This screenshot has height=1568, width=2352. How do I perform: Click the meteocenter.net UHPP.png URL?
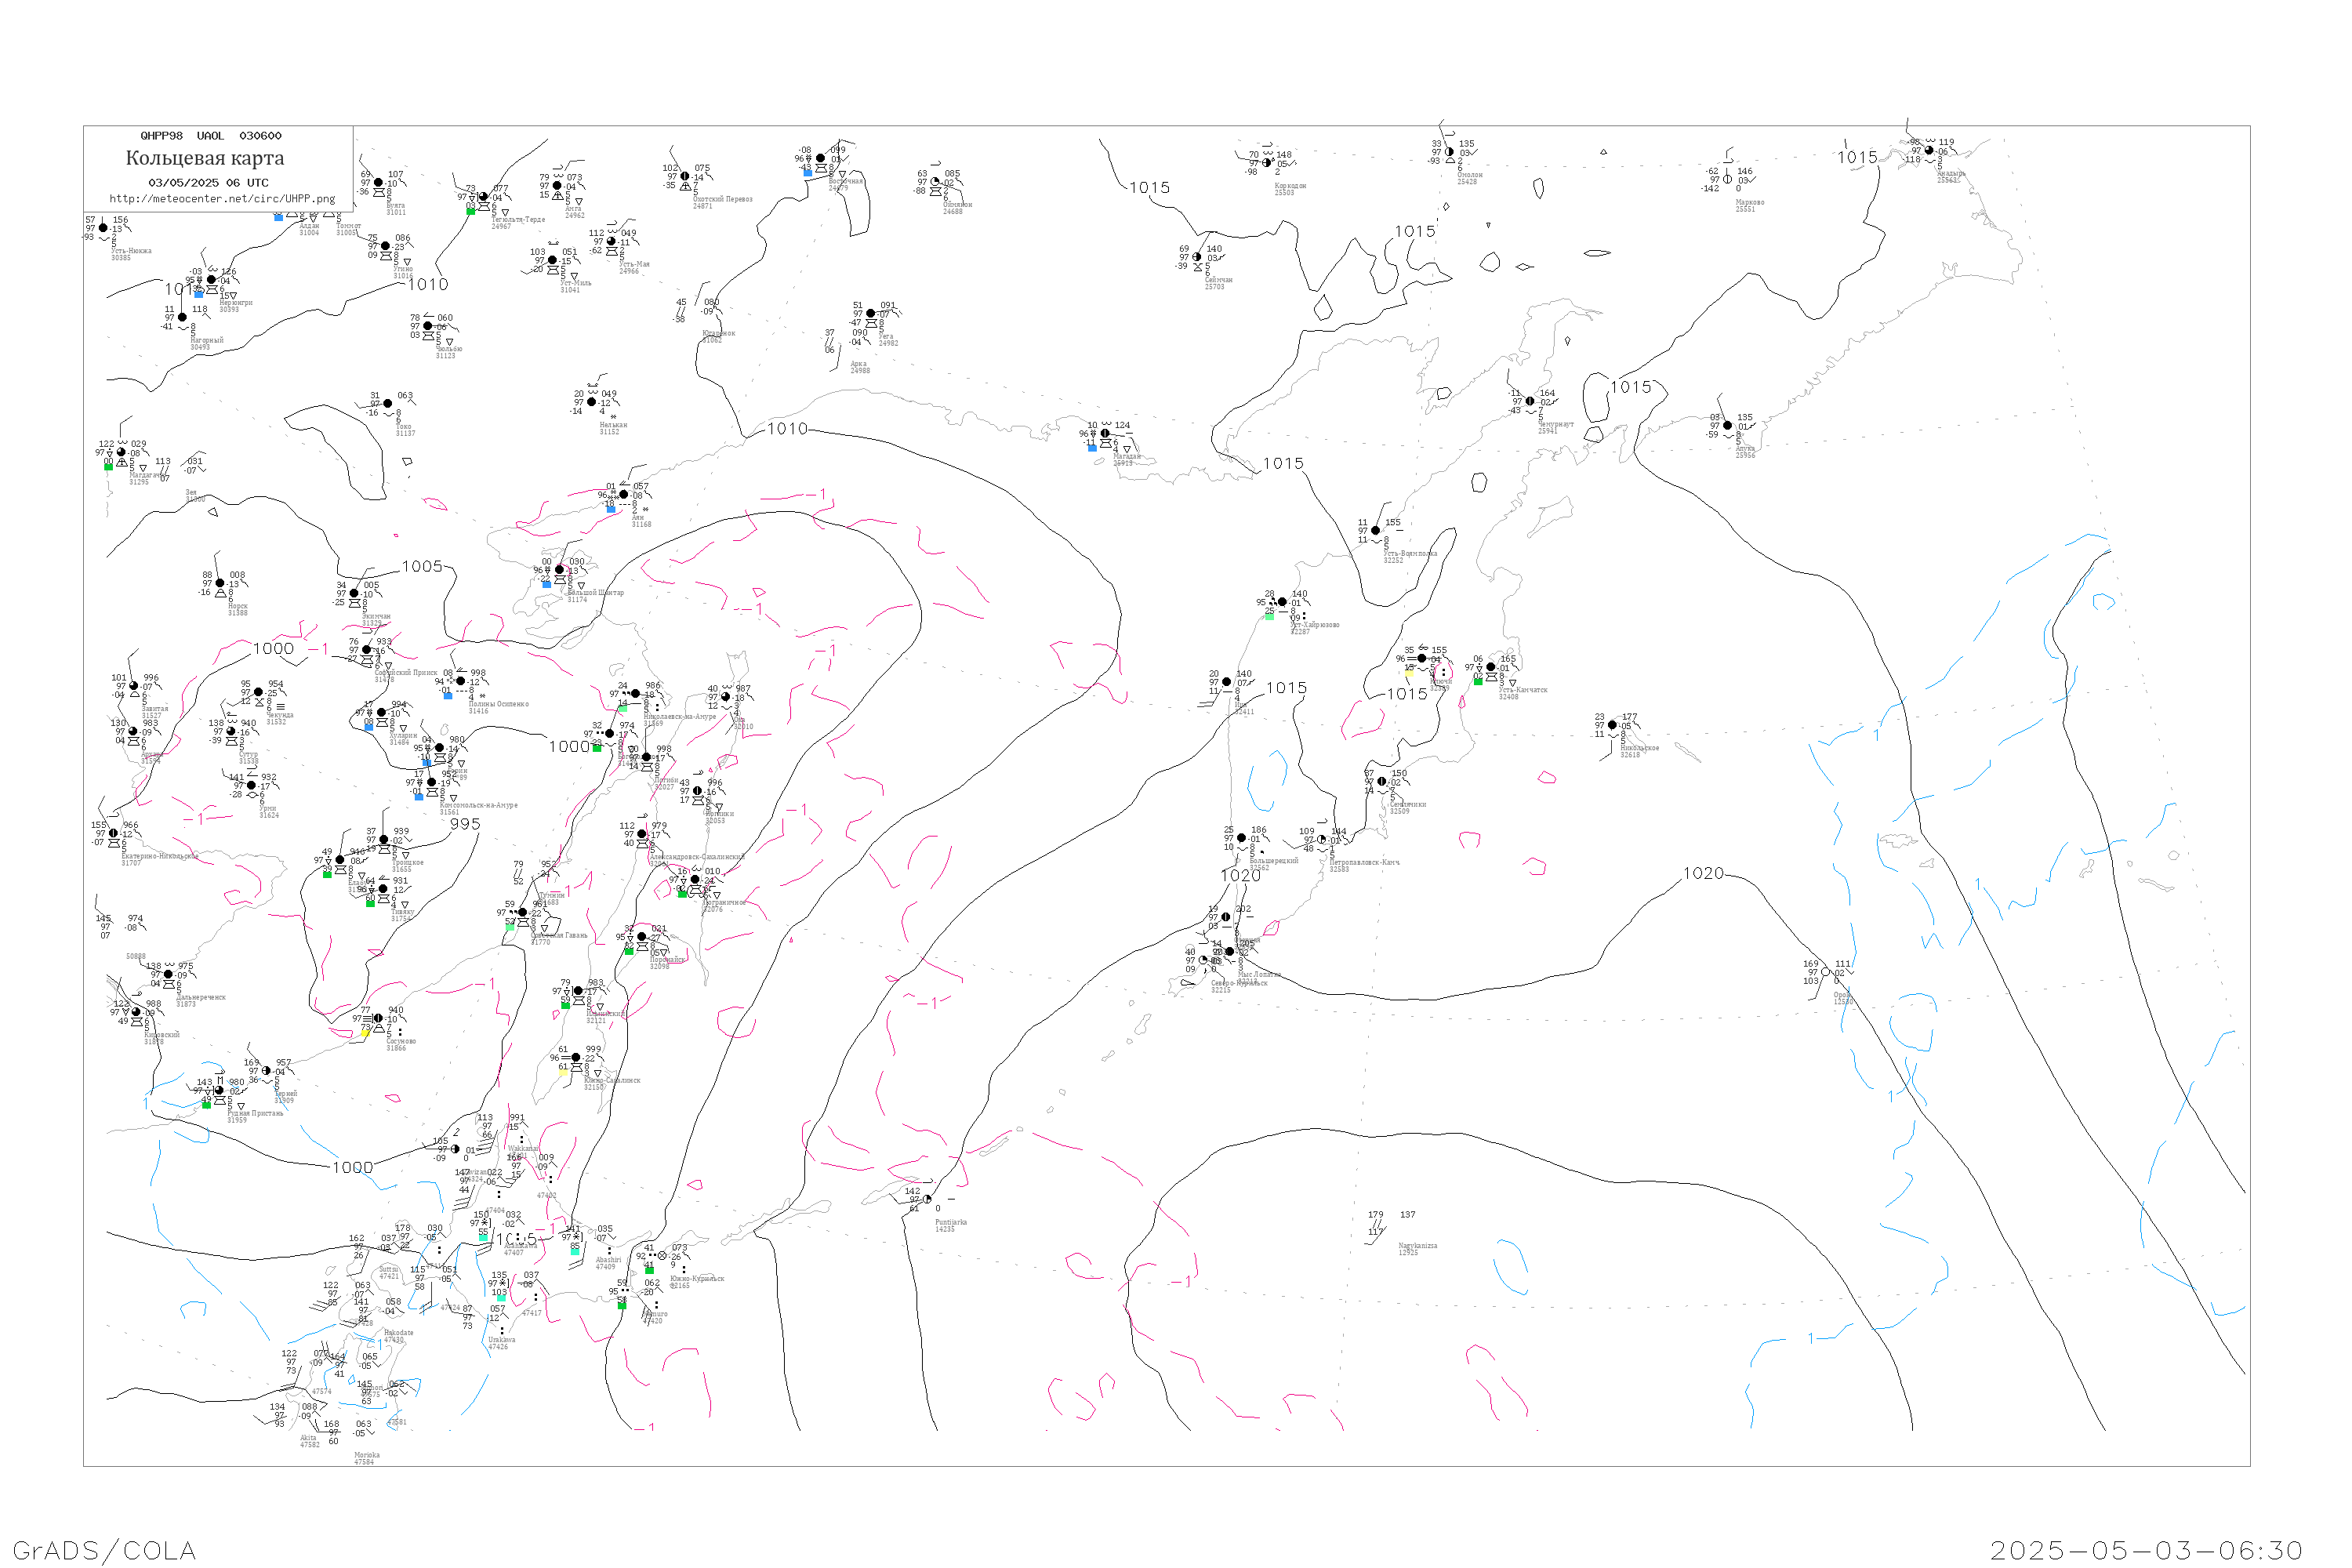click(222, 199)
